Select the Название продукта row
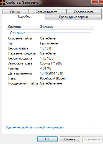This screenshot has height=144, width=103. pos(50,53)
